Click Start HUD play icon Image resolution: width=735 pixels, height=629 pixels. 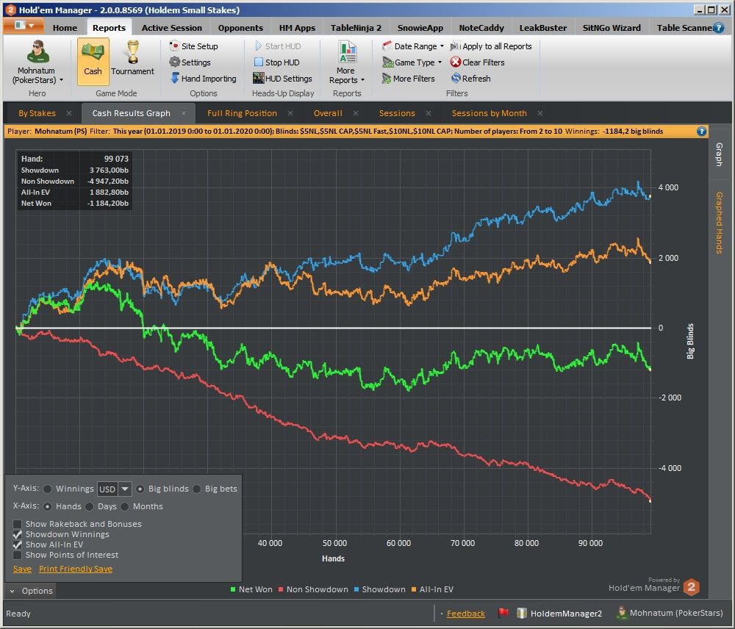(258, 46)
